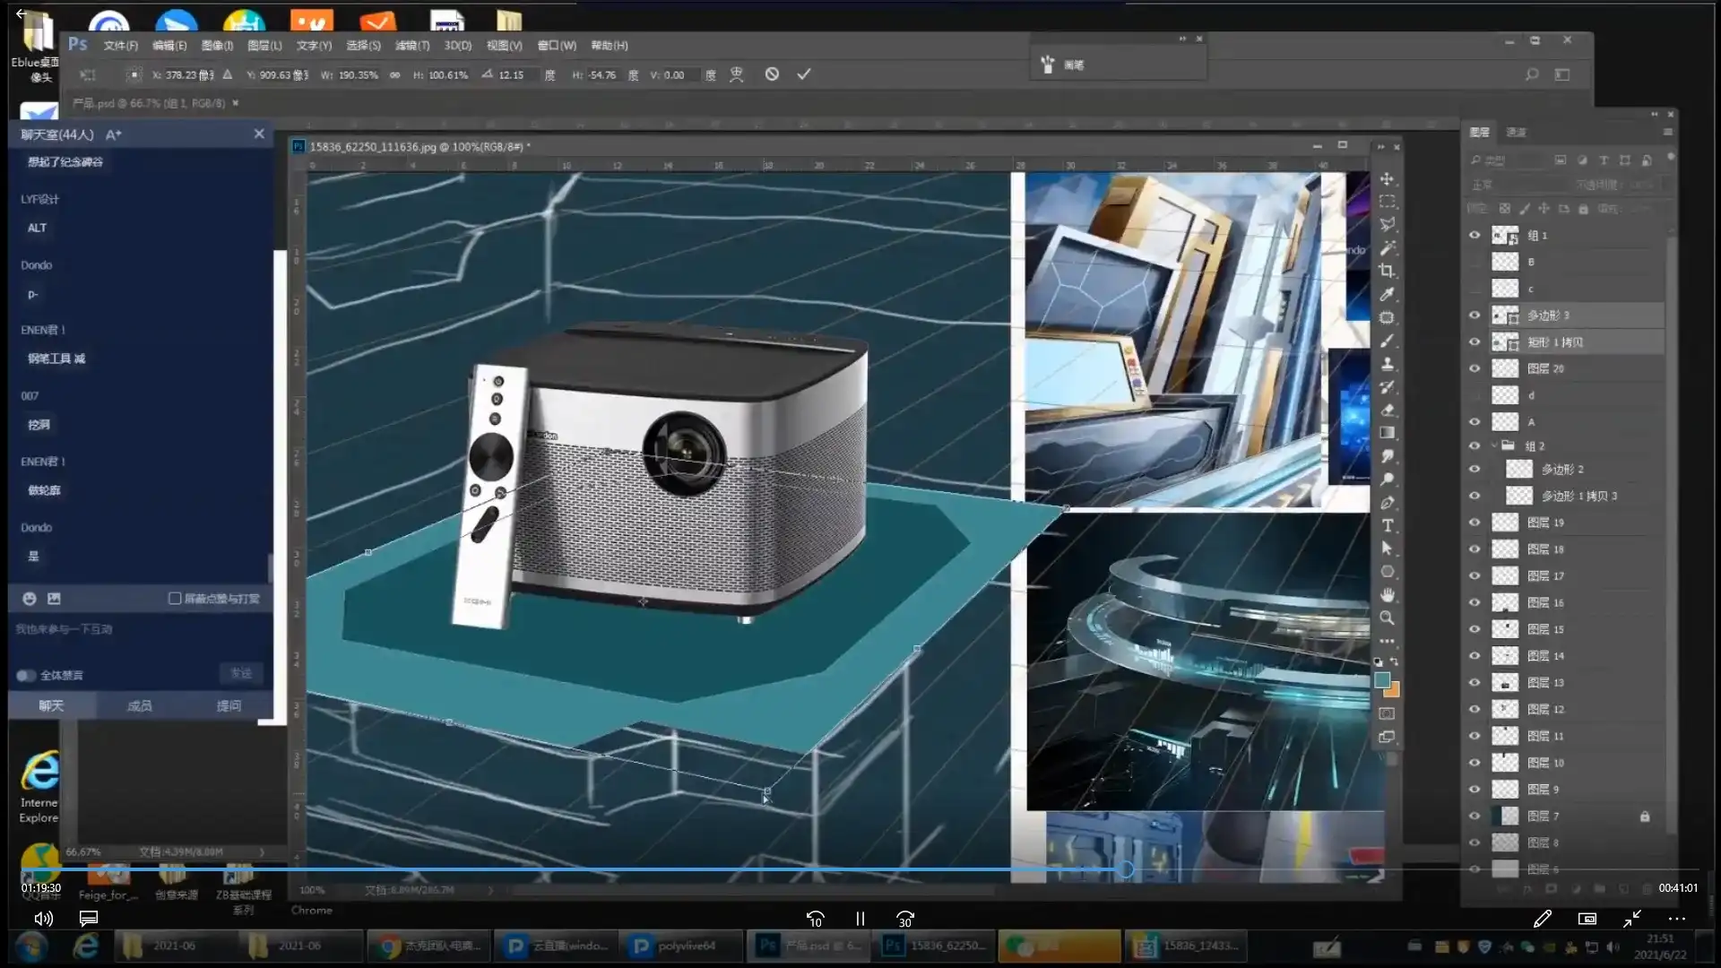Image resolution: width=1721 pixels, height=968 pixels.
Task: Select the Hand tool
Action: [x=1387, y=594]
